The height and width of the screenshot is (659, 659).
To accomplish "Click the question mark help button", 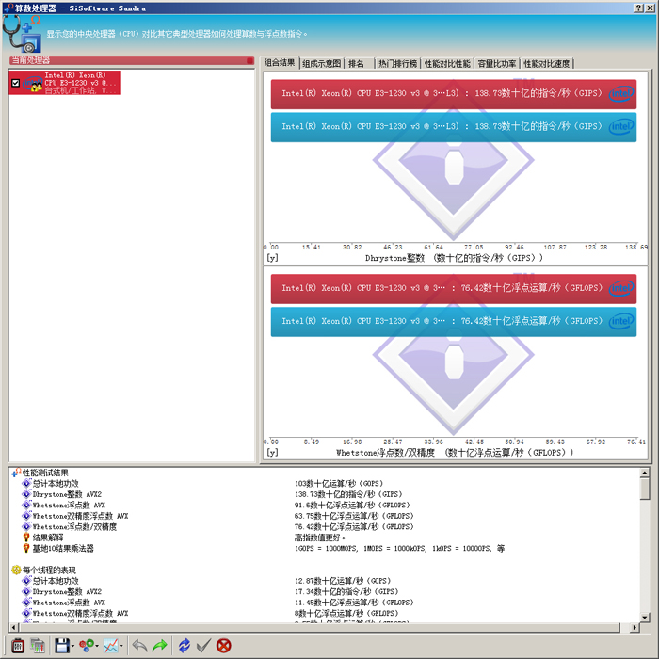I will pos(639,8).
